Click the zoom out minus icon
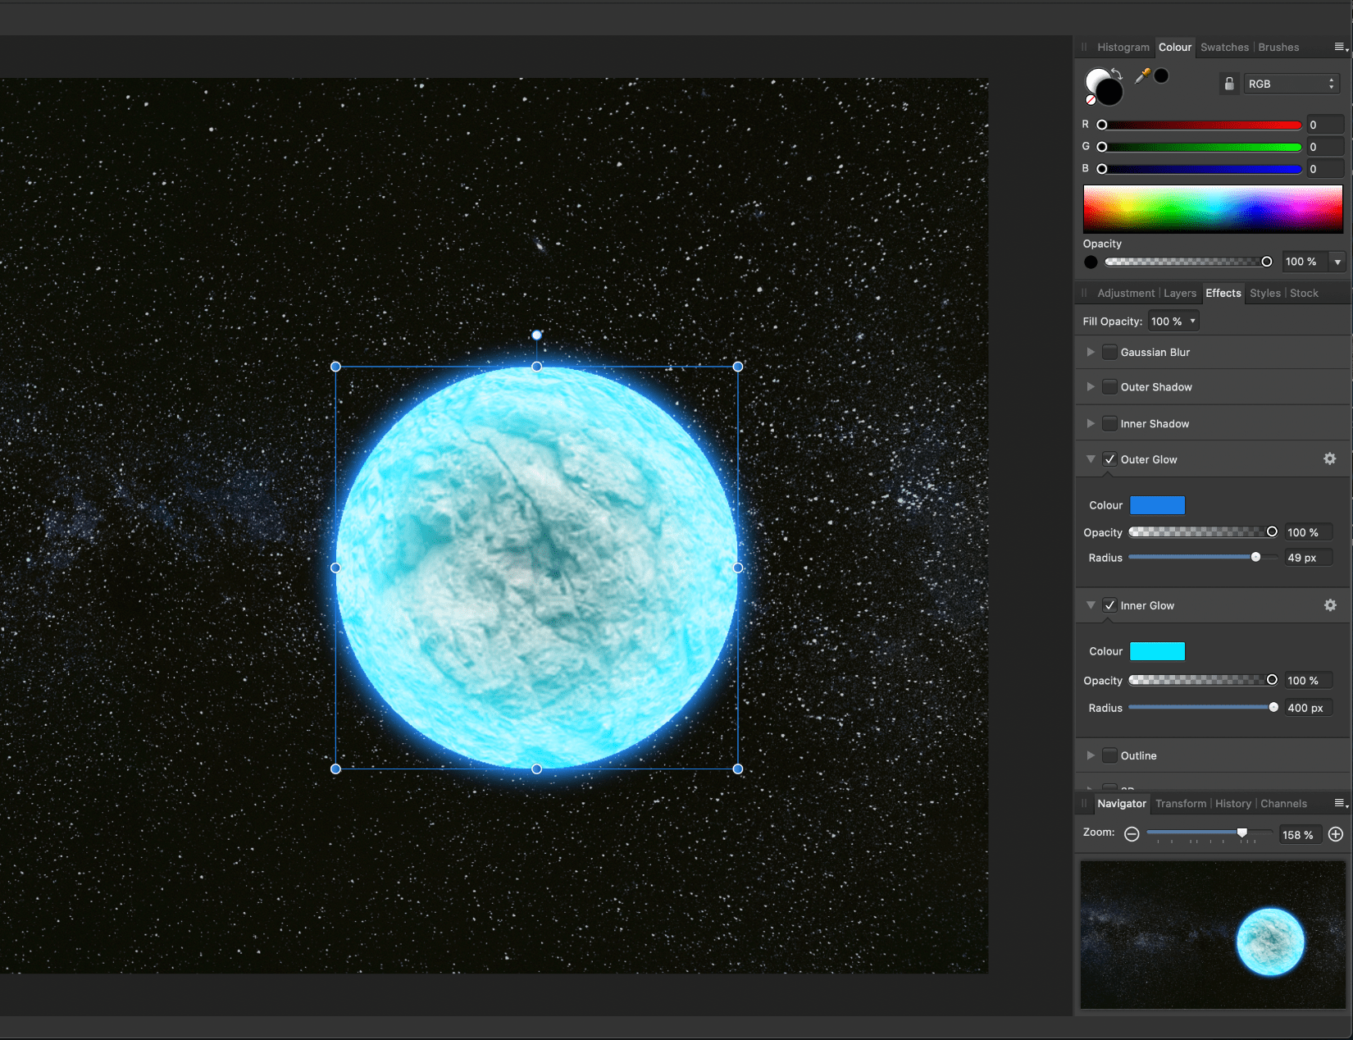1353x1040 pixels. [x=1132, y=834]
